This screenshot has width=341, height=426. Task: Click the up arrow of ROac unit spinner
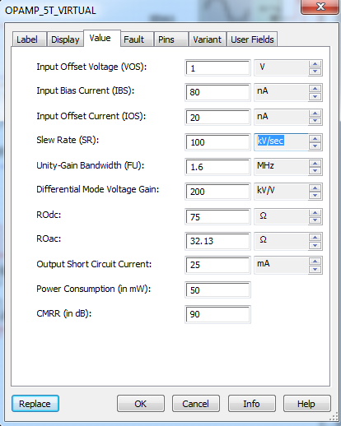(315, 238)
